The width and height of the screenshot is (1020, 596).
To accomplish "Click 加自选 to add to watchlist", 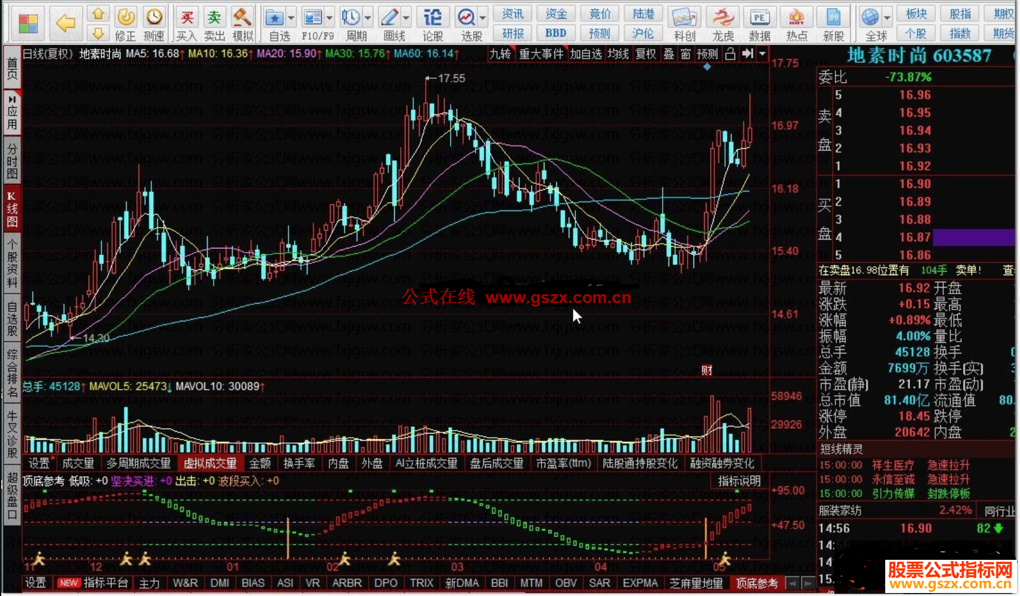I will [586, 54].
